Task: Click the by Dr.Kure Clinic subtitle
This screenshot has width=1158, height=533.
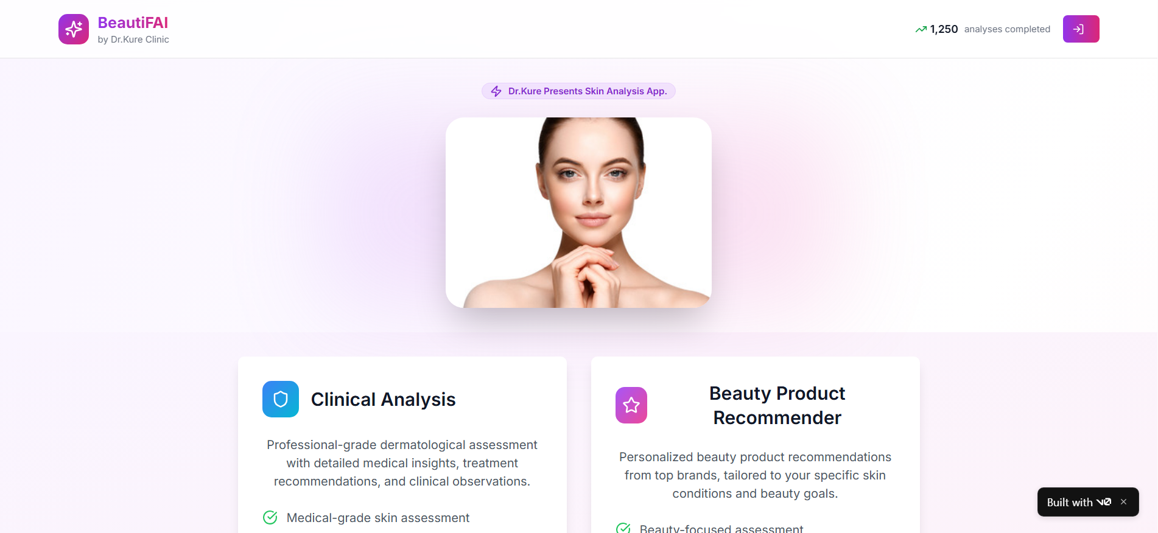Action: pos(133,40)
